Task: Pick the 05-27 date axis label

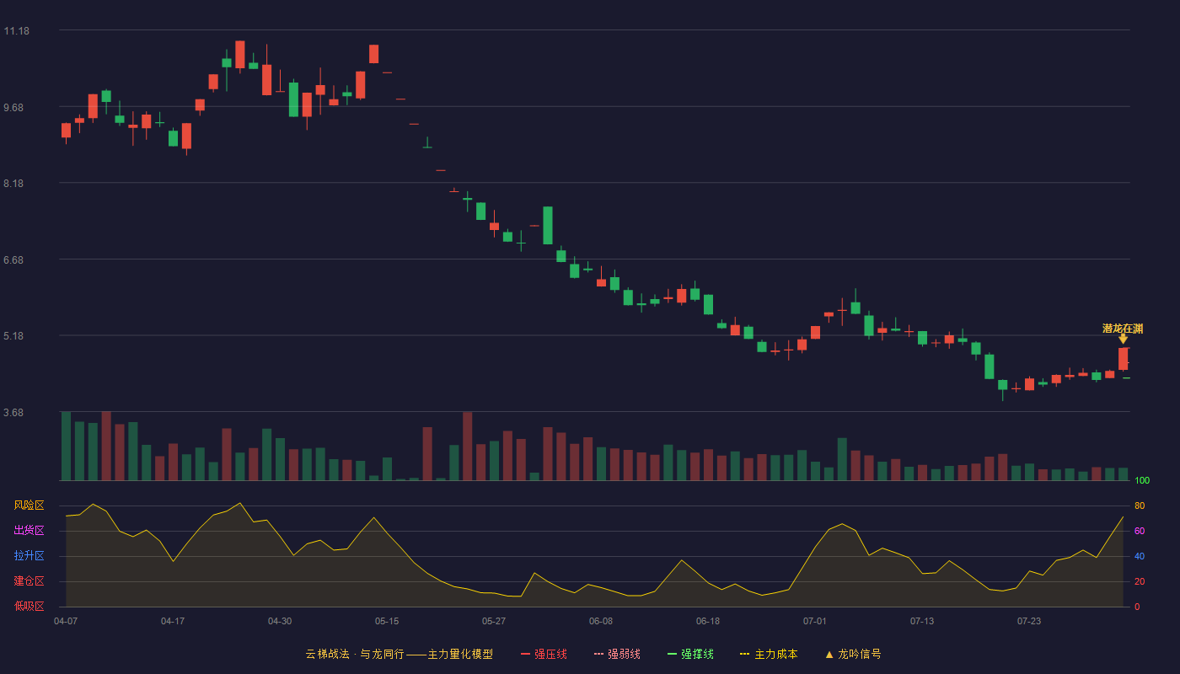Action: coord(494,621)
